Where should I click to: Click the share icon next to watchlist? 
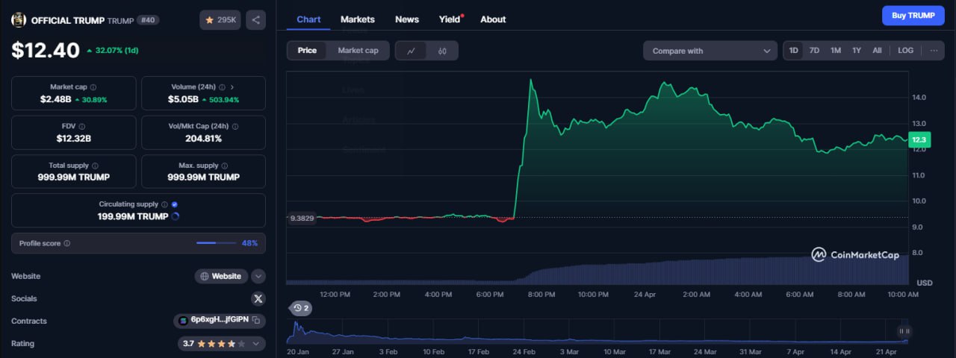coord(256,20)
